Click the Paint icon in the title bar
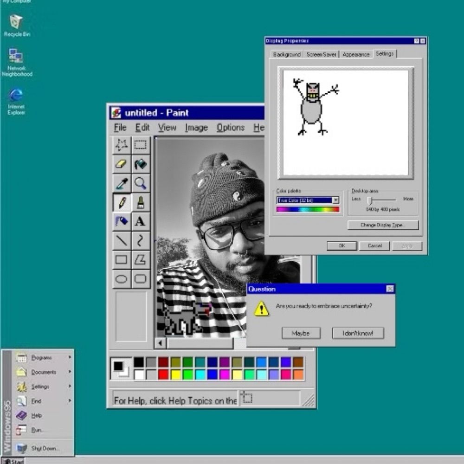 [x=116, y=113]
